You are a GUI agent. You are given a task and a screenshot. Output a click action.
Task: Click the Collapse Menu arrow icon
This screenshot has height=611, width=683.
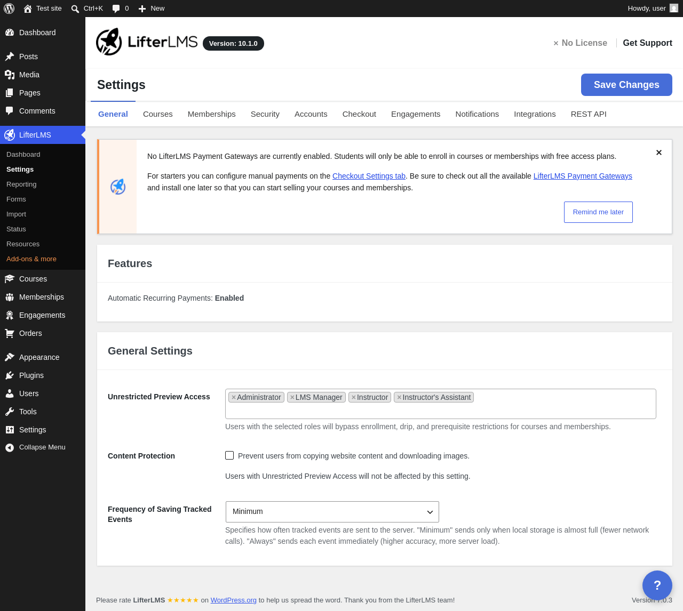10,448
